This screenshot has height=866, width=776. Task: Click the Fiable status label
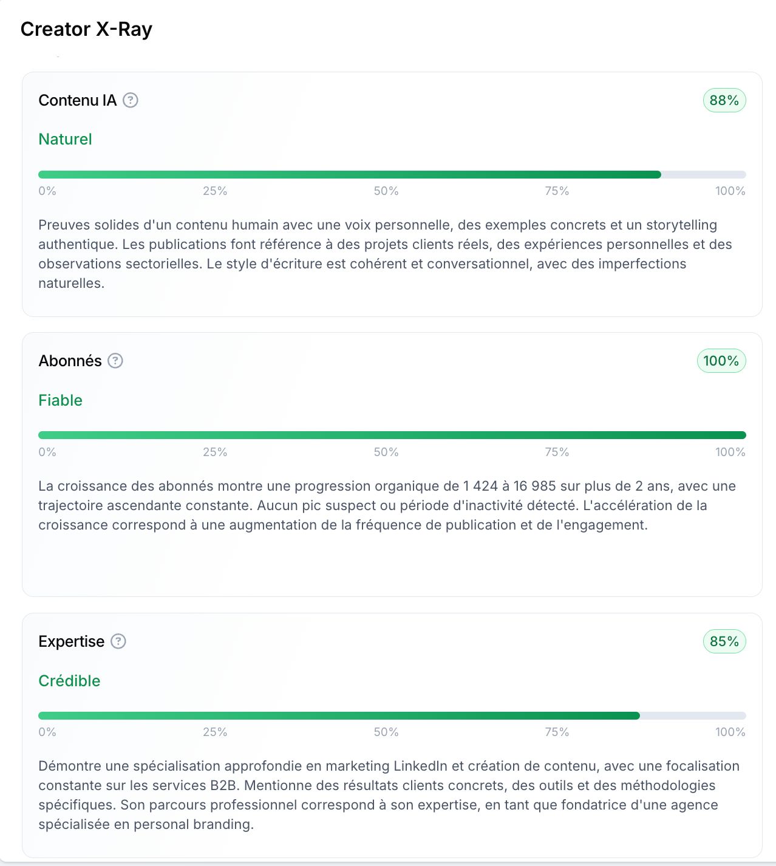(x=60, y=400)
